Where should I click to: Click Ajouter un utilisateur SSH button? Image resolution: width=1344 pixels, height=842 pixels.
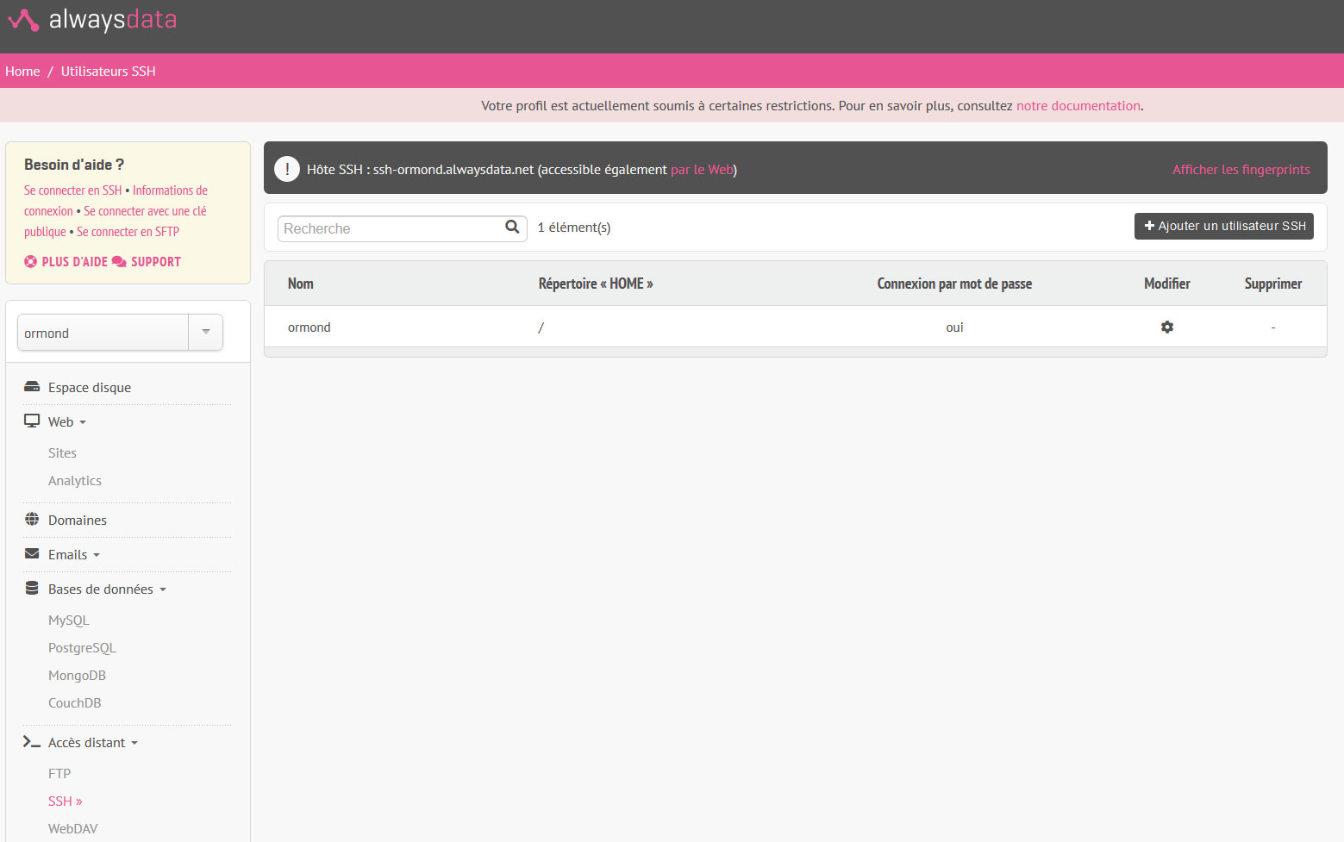(x=1223, y=226)
